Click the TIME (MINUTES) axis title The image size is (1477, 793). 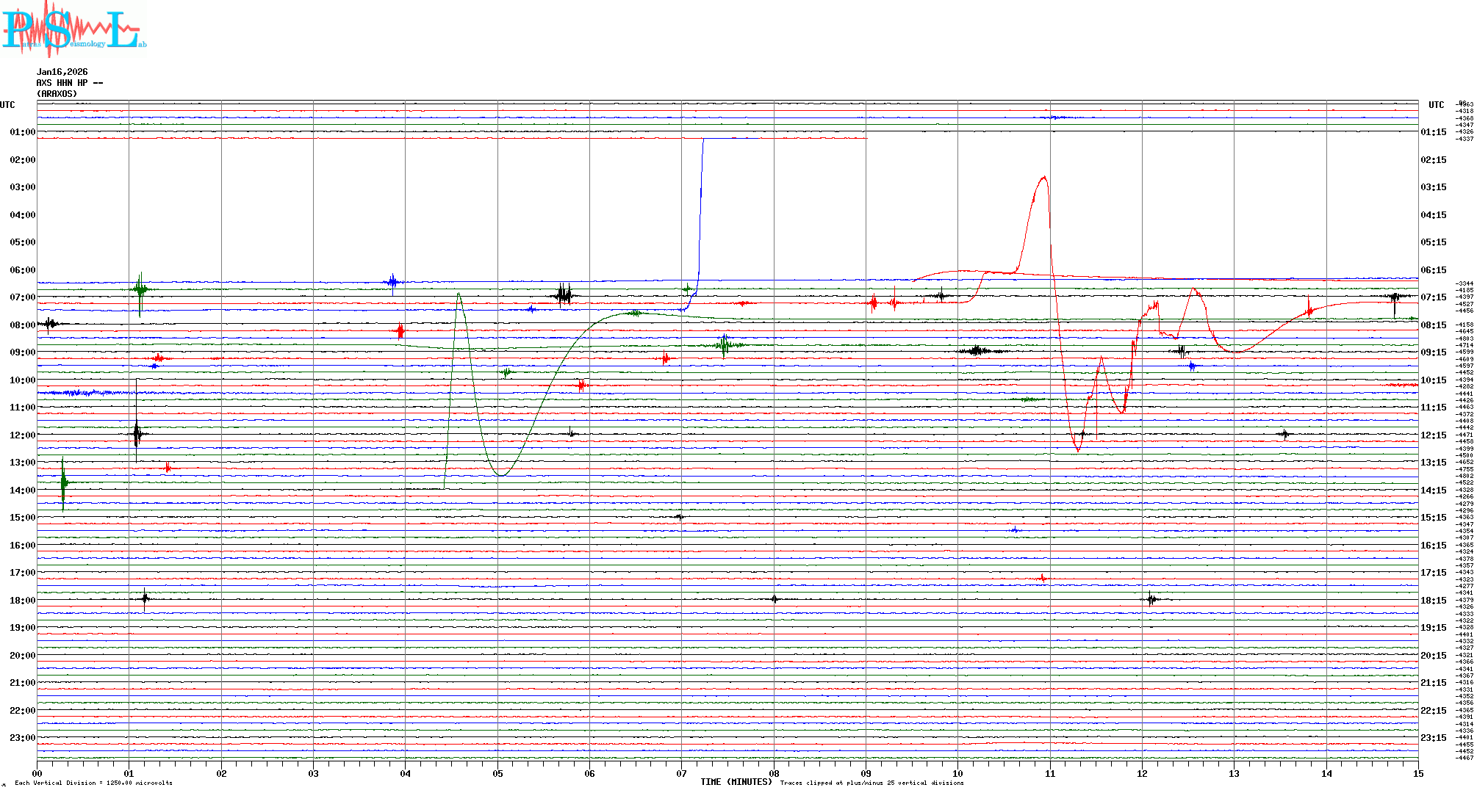coord(736,782)
